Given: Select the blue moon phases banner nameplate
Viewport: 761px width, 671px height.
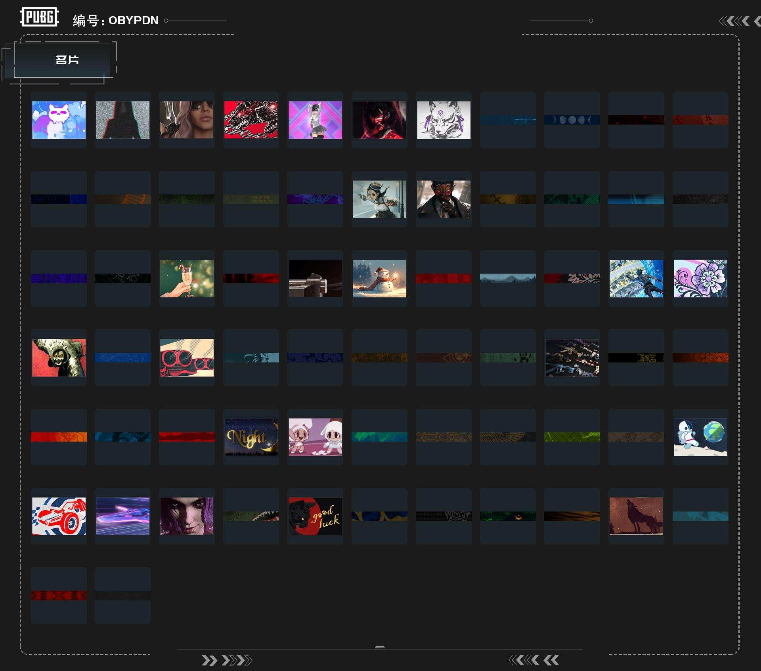Looking at the screenshot, I should click(572, 120).
